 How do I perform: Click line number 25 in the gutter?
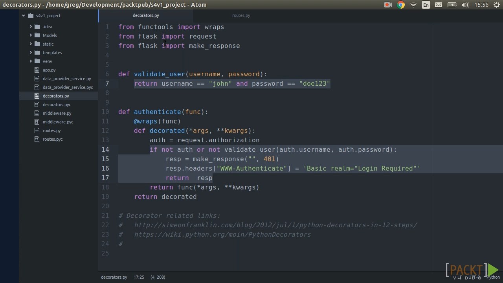point(105,253)
